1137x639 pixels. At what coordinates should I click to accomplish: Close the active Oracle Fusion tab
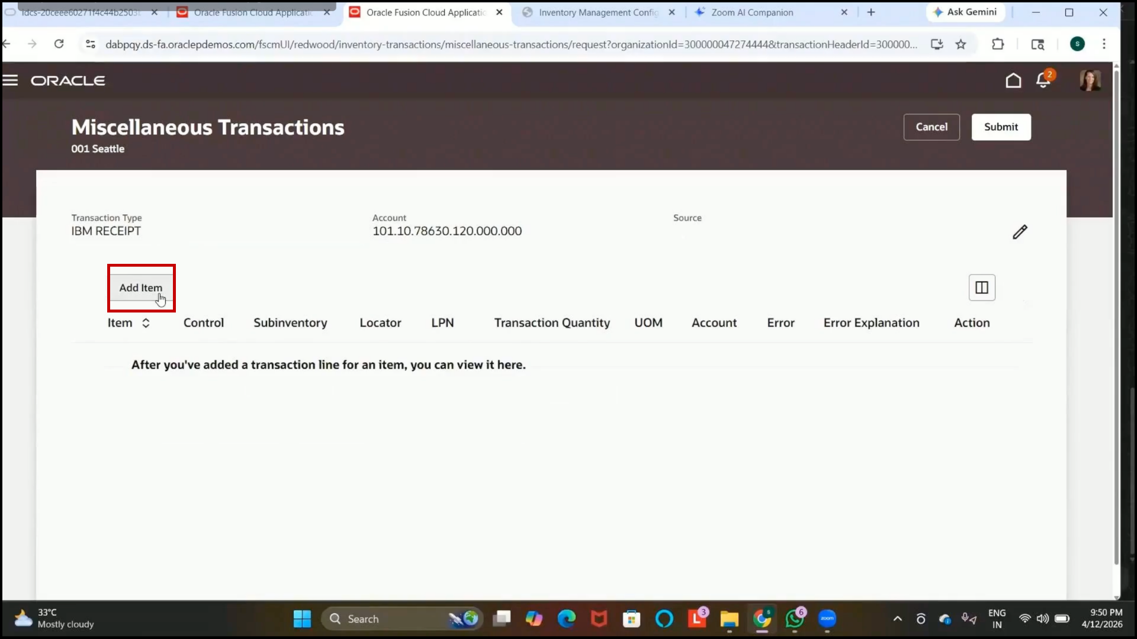click(499, 12)
